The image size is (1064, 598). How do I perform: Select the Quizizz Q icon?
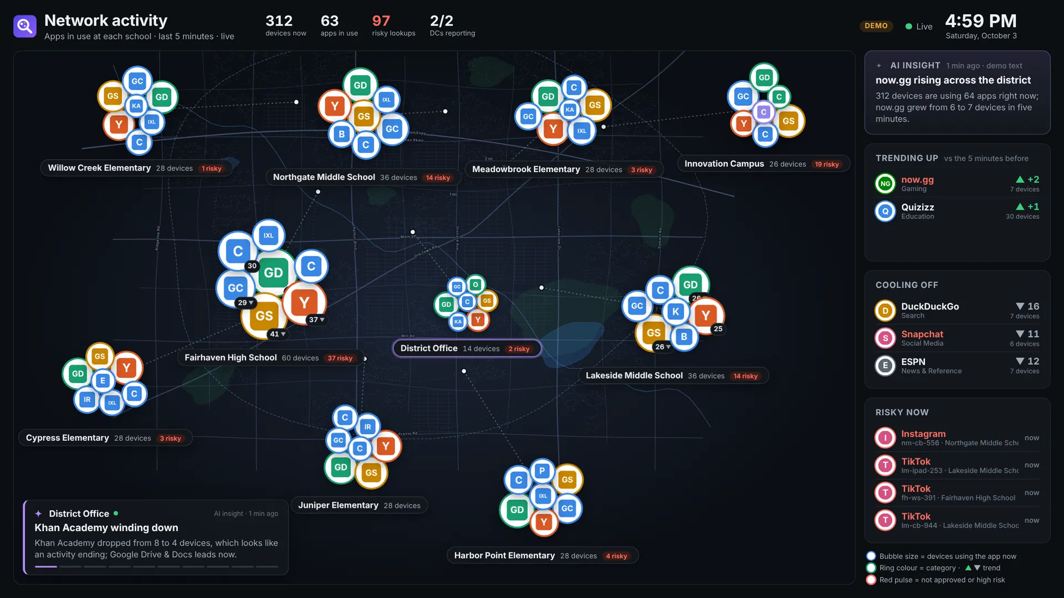885,211
